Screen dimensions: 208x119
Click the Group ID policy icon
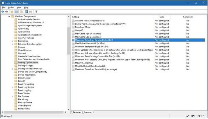pyautogui.click(x=73, y=30)
